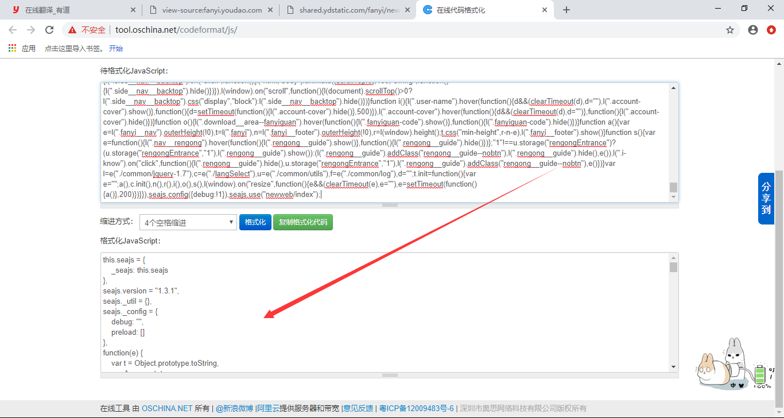Click the source textarea scrollbar thumb
The width and height of the screenshot is (784, 418).
[674, 187]
